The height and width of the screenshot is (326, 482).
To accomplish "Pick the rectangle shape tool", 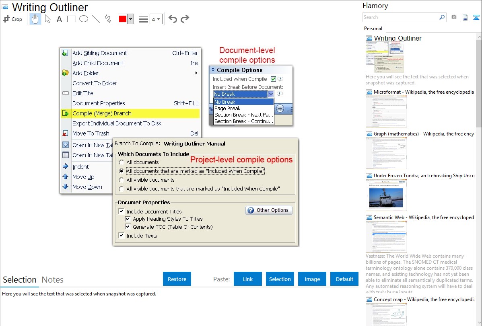I will [x=71, y=19].
